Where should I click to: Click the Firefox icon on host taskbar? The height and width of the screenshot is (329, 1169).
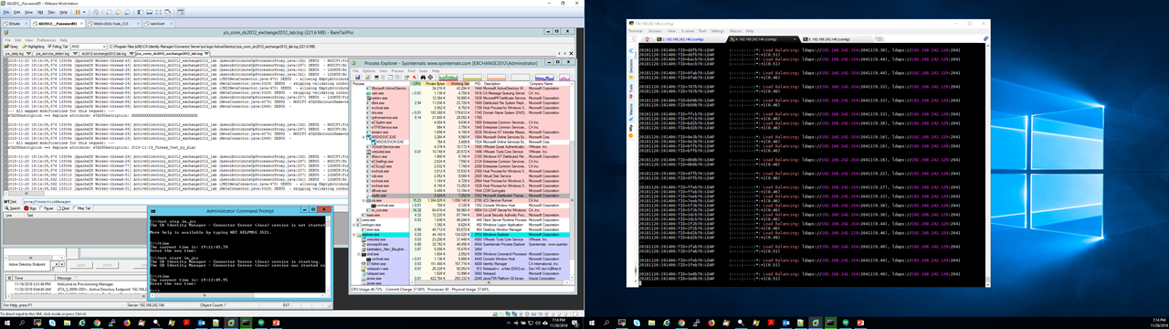(127, 323)
